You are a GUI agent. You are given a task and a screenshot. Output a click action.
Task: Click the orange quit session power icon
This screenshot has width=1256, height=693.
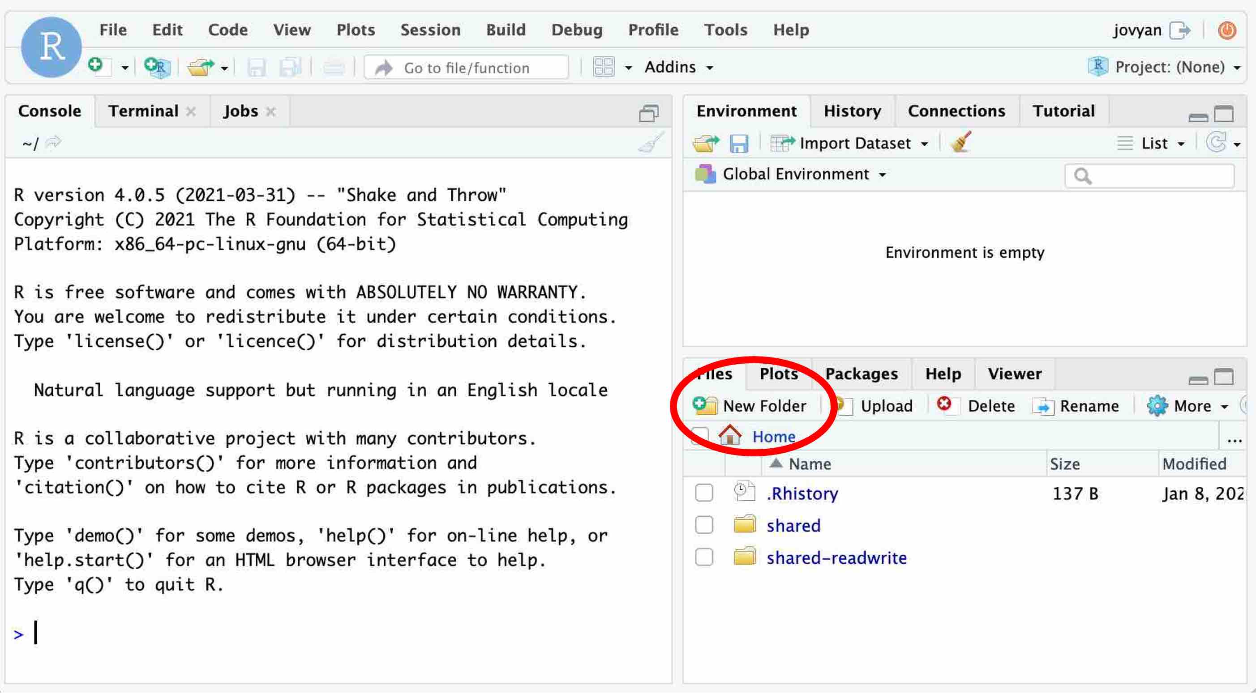(x=1227, y=30)
